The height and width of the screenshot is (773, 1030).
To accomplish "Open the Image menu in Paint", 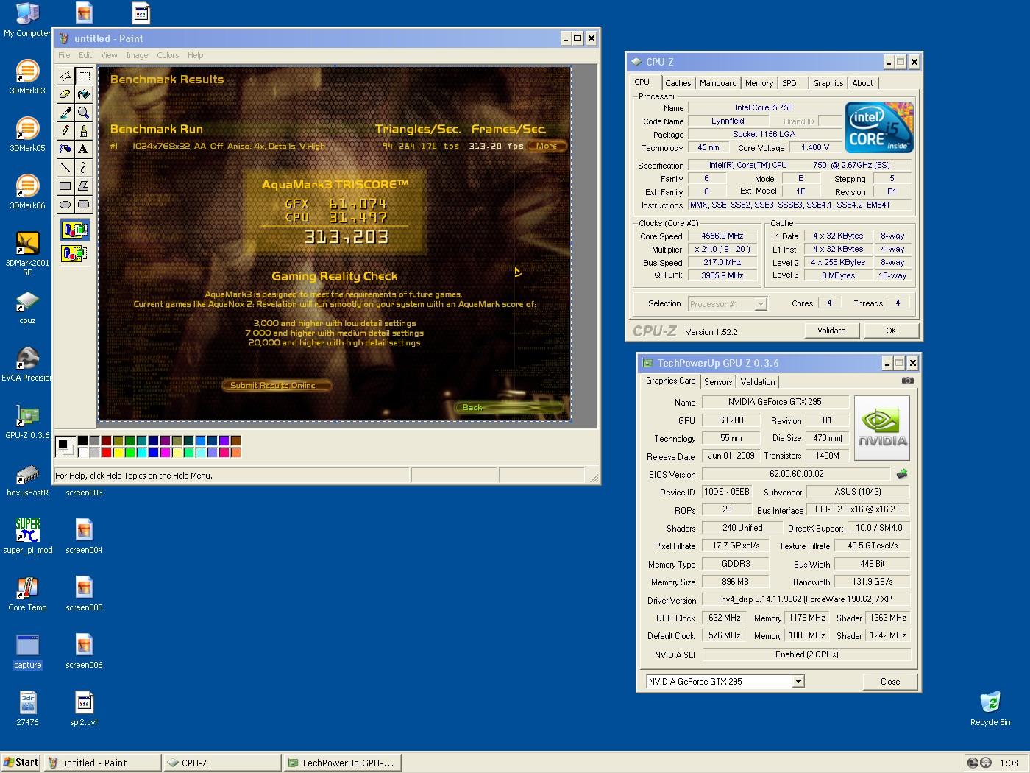I will [x=137, y=55].
